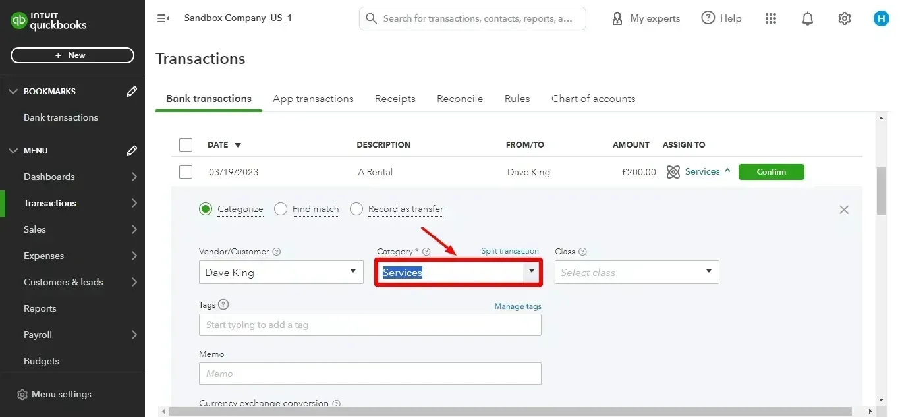Collapse the BOOKMARKS section
This screenshot has width=900, height=417.
[13, 91]
